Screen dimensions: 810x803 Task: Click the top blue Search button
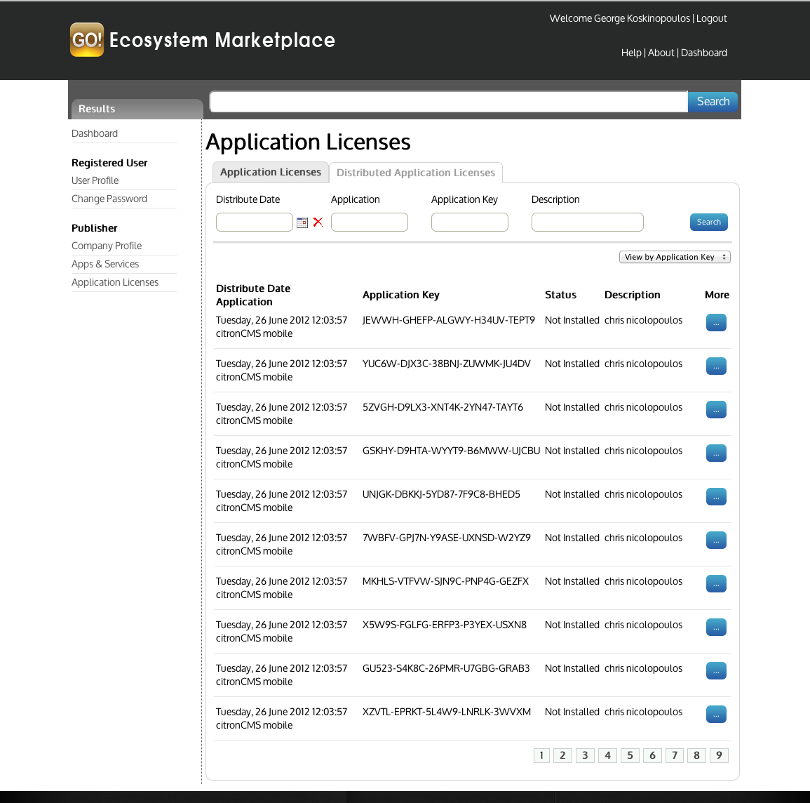click(713, 101)
